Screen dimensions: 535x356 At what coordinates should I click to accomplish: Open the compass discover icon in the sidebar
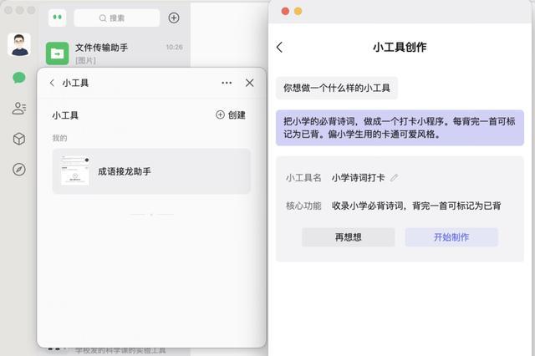pyautogui.click(x=19, y=169)
